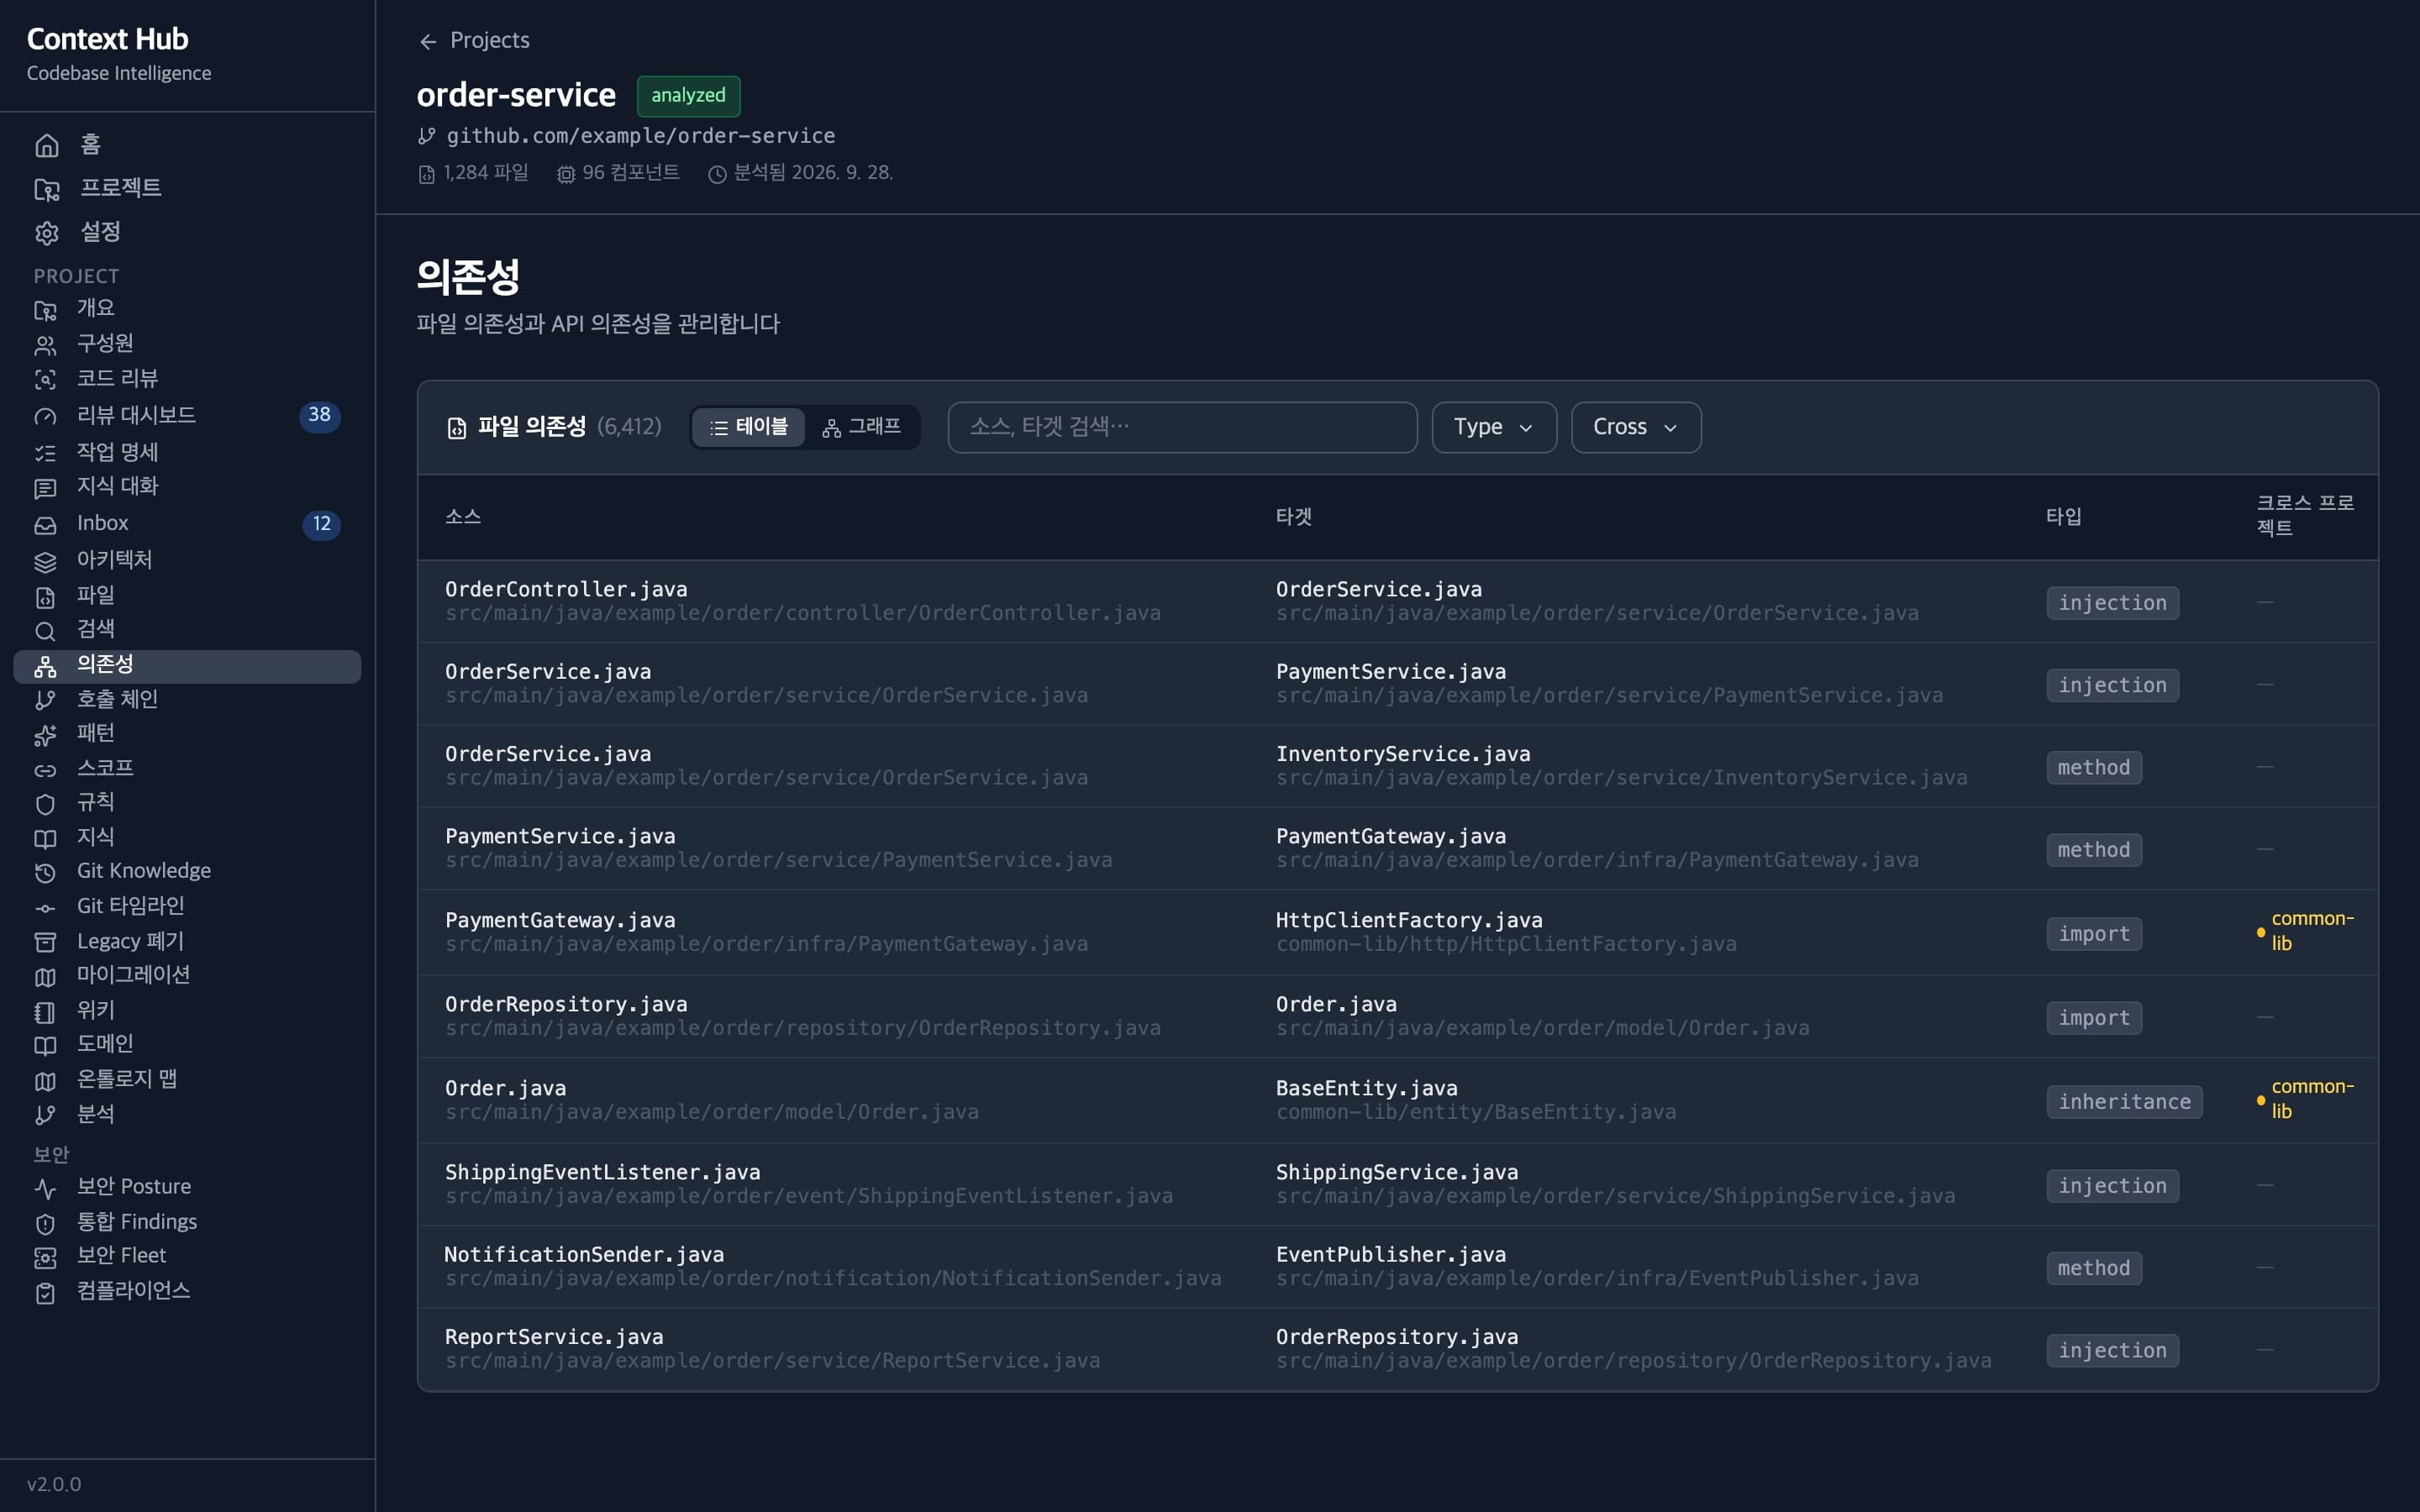Click the back arrow next to Projects
The height and width of the screenshot is (1512, 2420).
pos(428,41)
